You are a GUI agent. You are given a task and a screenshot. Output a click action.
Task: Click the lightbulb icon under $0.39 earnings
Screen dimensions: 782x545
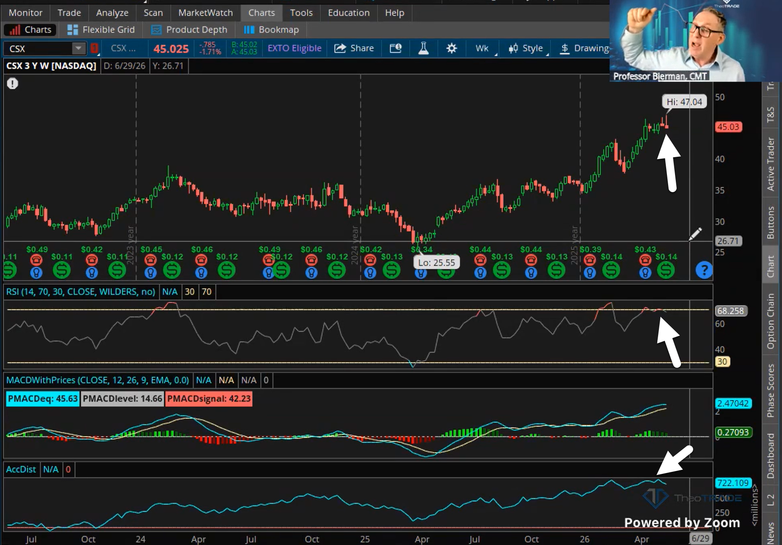(590, 273)
